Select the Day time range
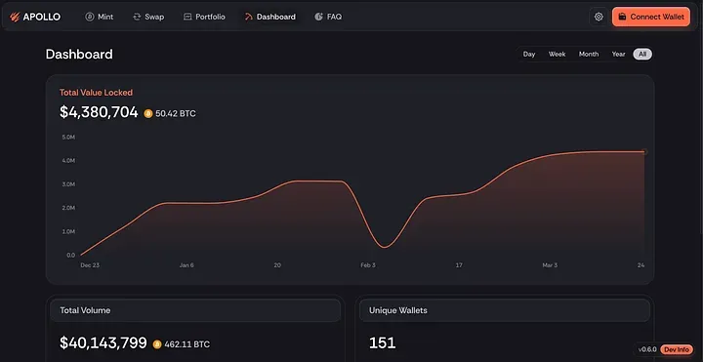Screen dimensions: 703x362 529,55
